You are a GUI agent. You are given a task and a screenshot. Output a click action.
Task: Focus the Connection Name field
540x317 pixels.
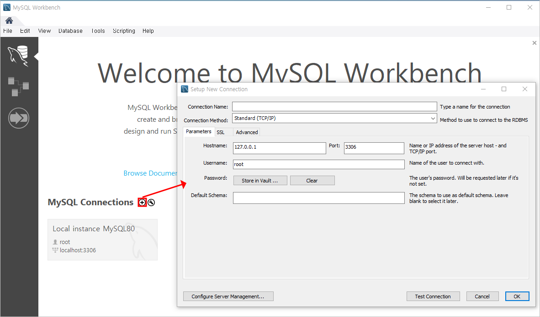334,107
